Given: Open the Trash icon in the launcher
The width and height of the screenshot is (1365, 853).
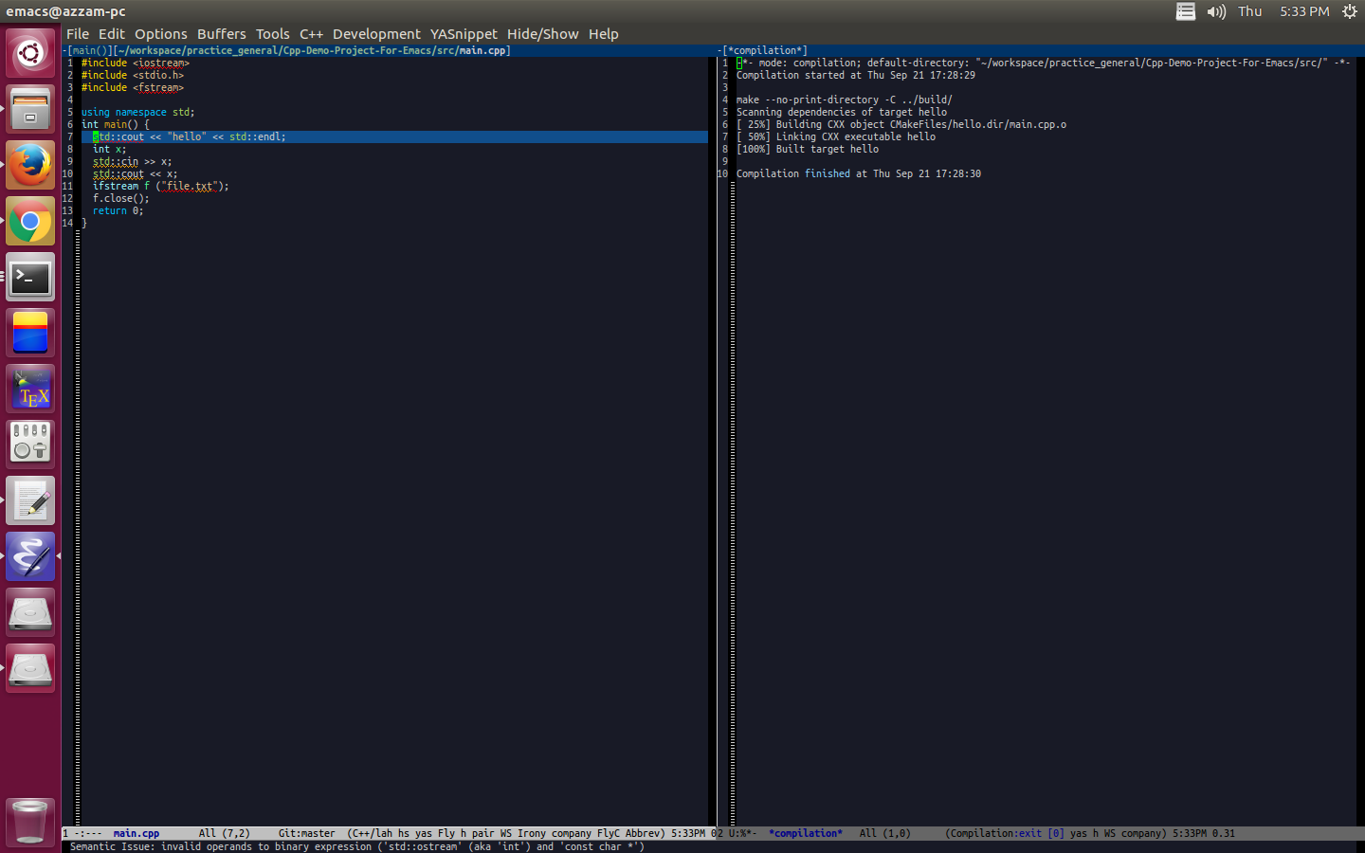Looking at the screenshot, I should click(30, 821).
